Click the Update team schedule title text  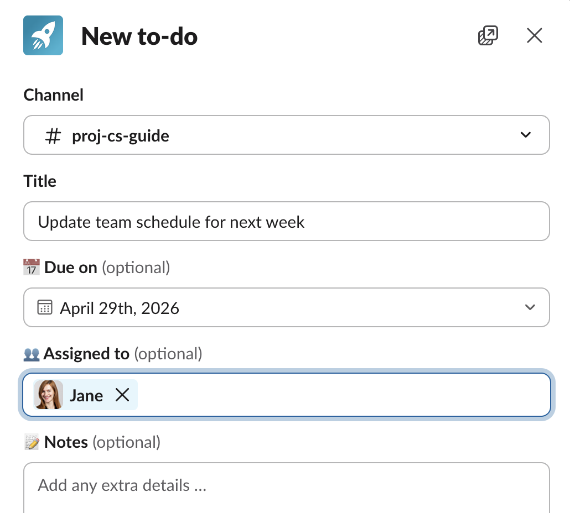click(x=170, y=221)
